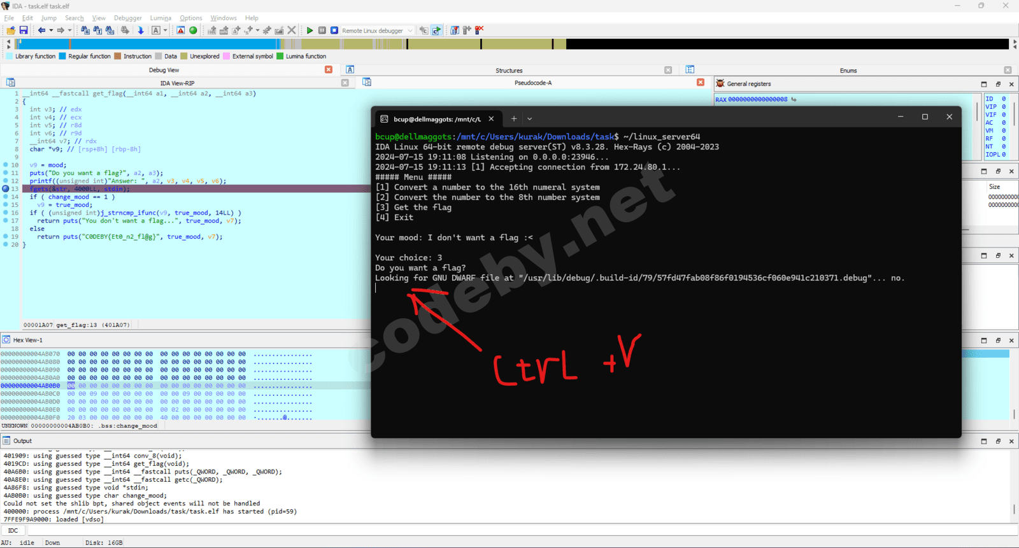Screen dimensions: 1019x548
Task: Toggle breakpoint dot on line 16
Action: pos(6,213)
